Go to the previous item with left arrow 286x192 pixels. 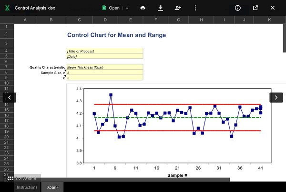click(x=10, y=97)
